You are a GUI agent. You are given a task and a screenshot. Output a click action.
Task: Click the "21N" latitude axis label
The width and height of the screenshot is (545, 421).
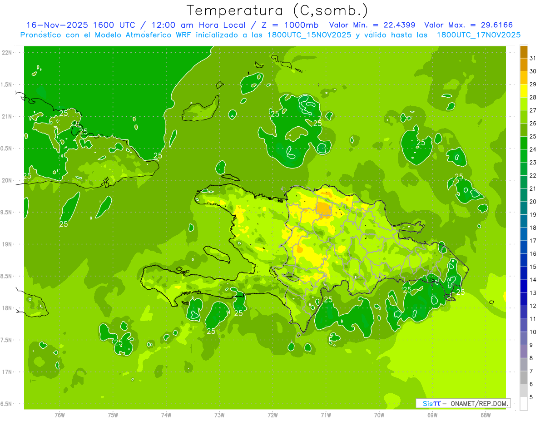tap(7, 117)
